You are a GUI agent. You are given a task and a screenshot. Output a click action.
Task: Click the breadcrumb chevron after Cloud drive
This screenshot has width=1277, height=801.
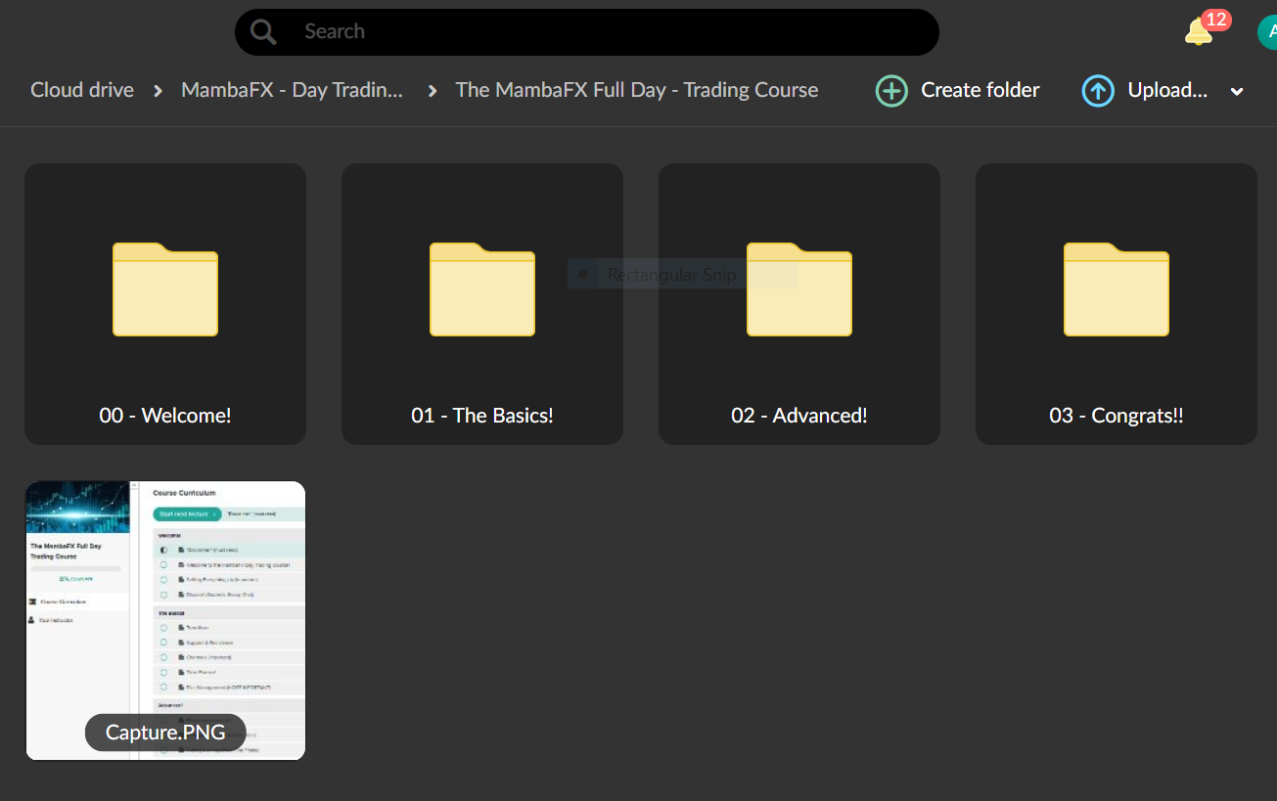pyautogui.click(x=158, y=91)
